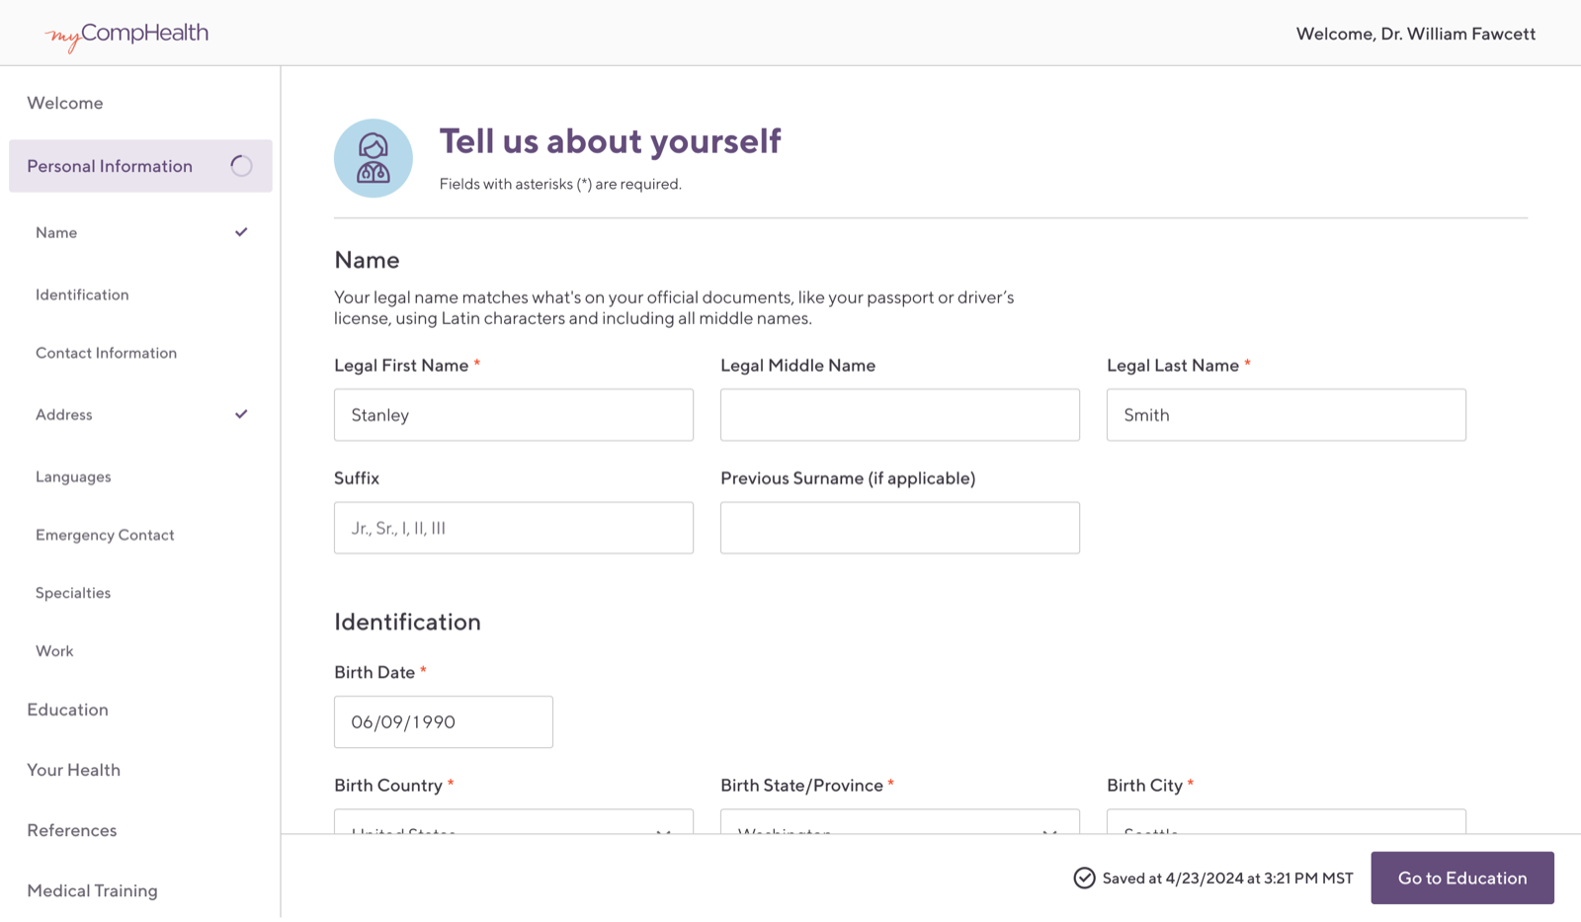
Task: Click the checkmark beside Name
Action: pyautogui.click(x=241, y=232)
